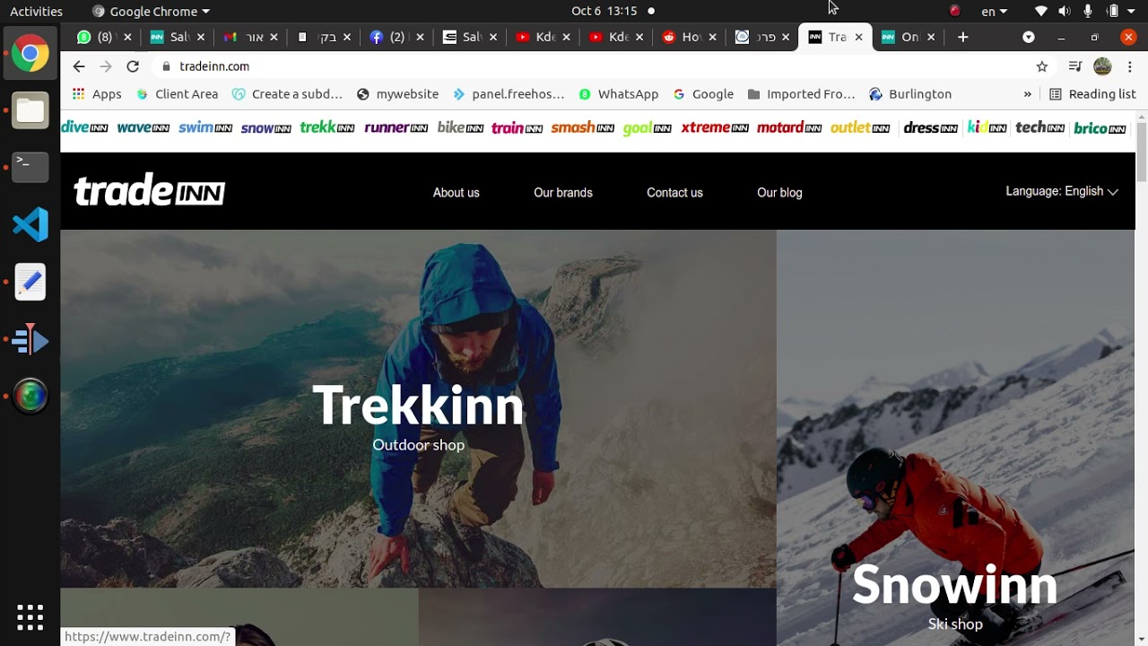
Task: Close the active Tradeinn tab
Action: [858, 37]
